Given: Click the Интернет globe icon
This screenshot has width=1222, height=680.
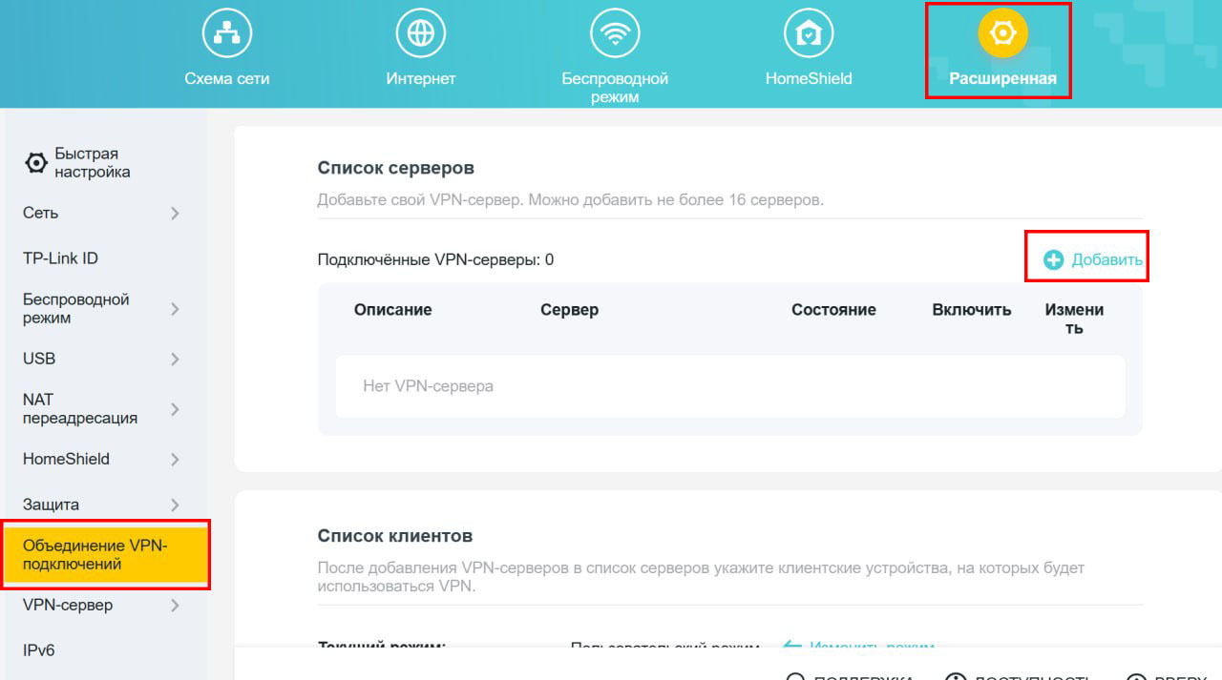Looking at the screenshot, I should 420,35.
